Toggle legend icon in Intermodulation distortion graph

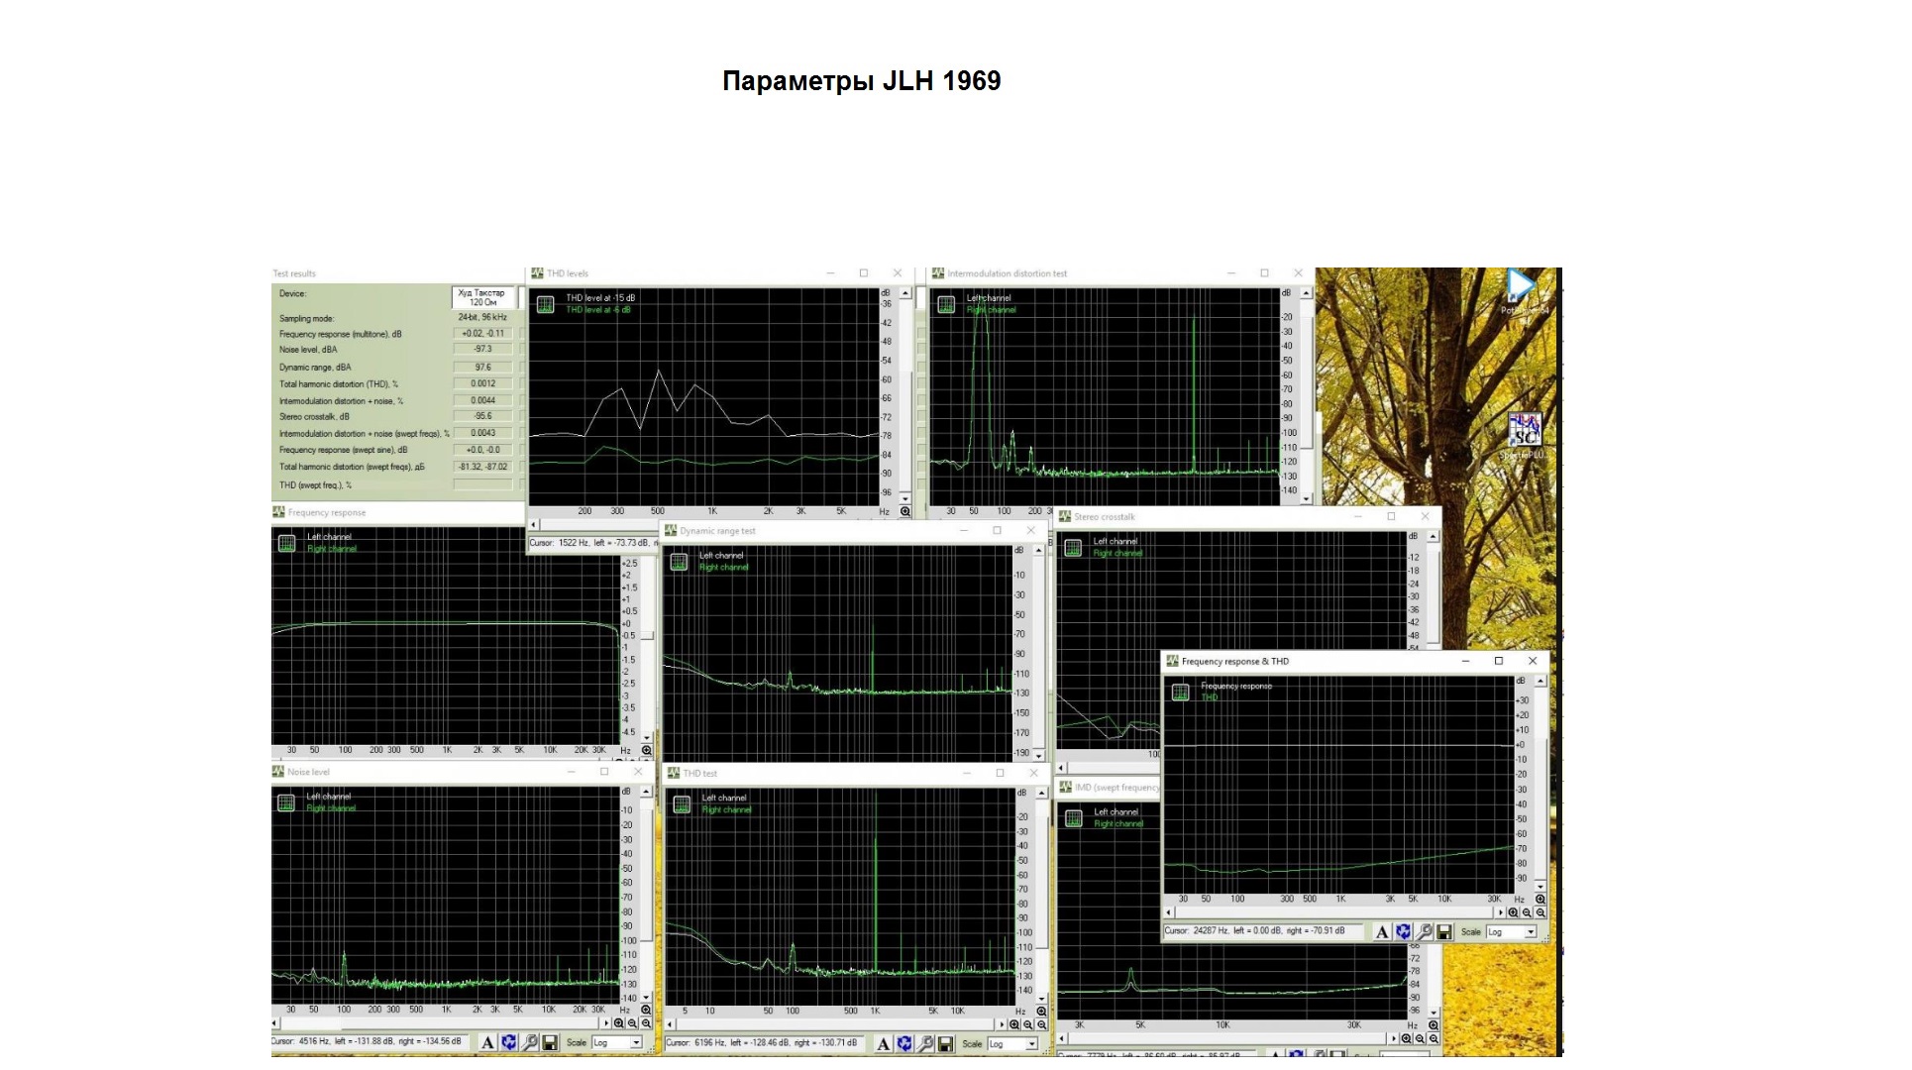click(945, 304)
